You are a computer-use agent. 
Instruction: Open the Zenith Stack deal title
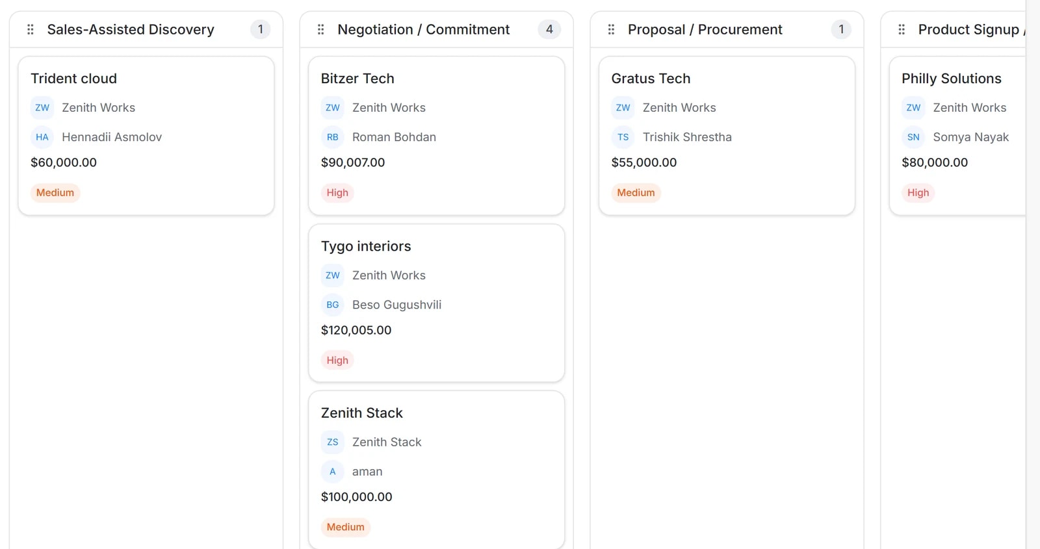click(362, 413)
